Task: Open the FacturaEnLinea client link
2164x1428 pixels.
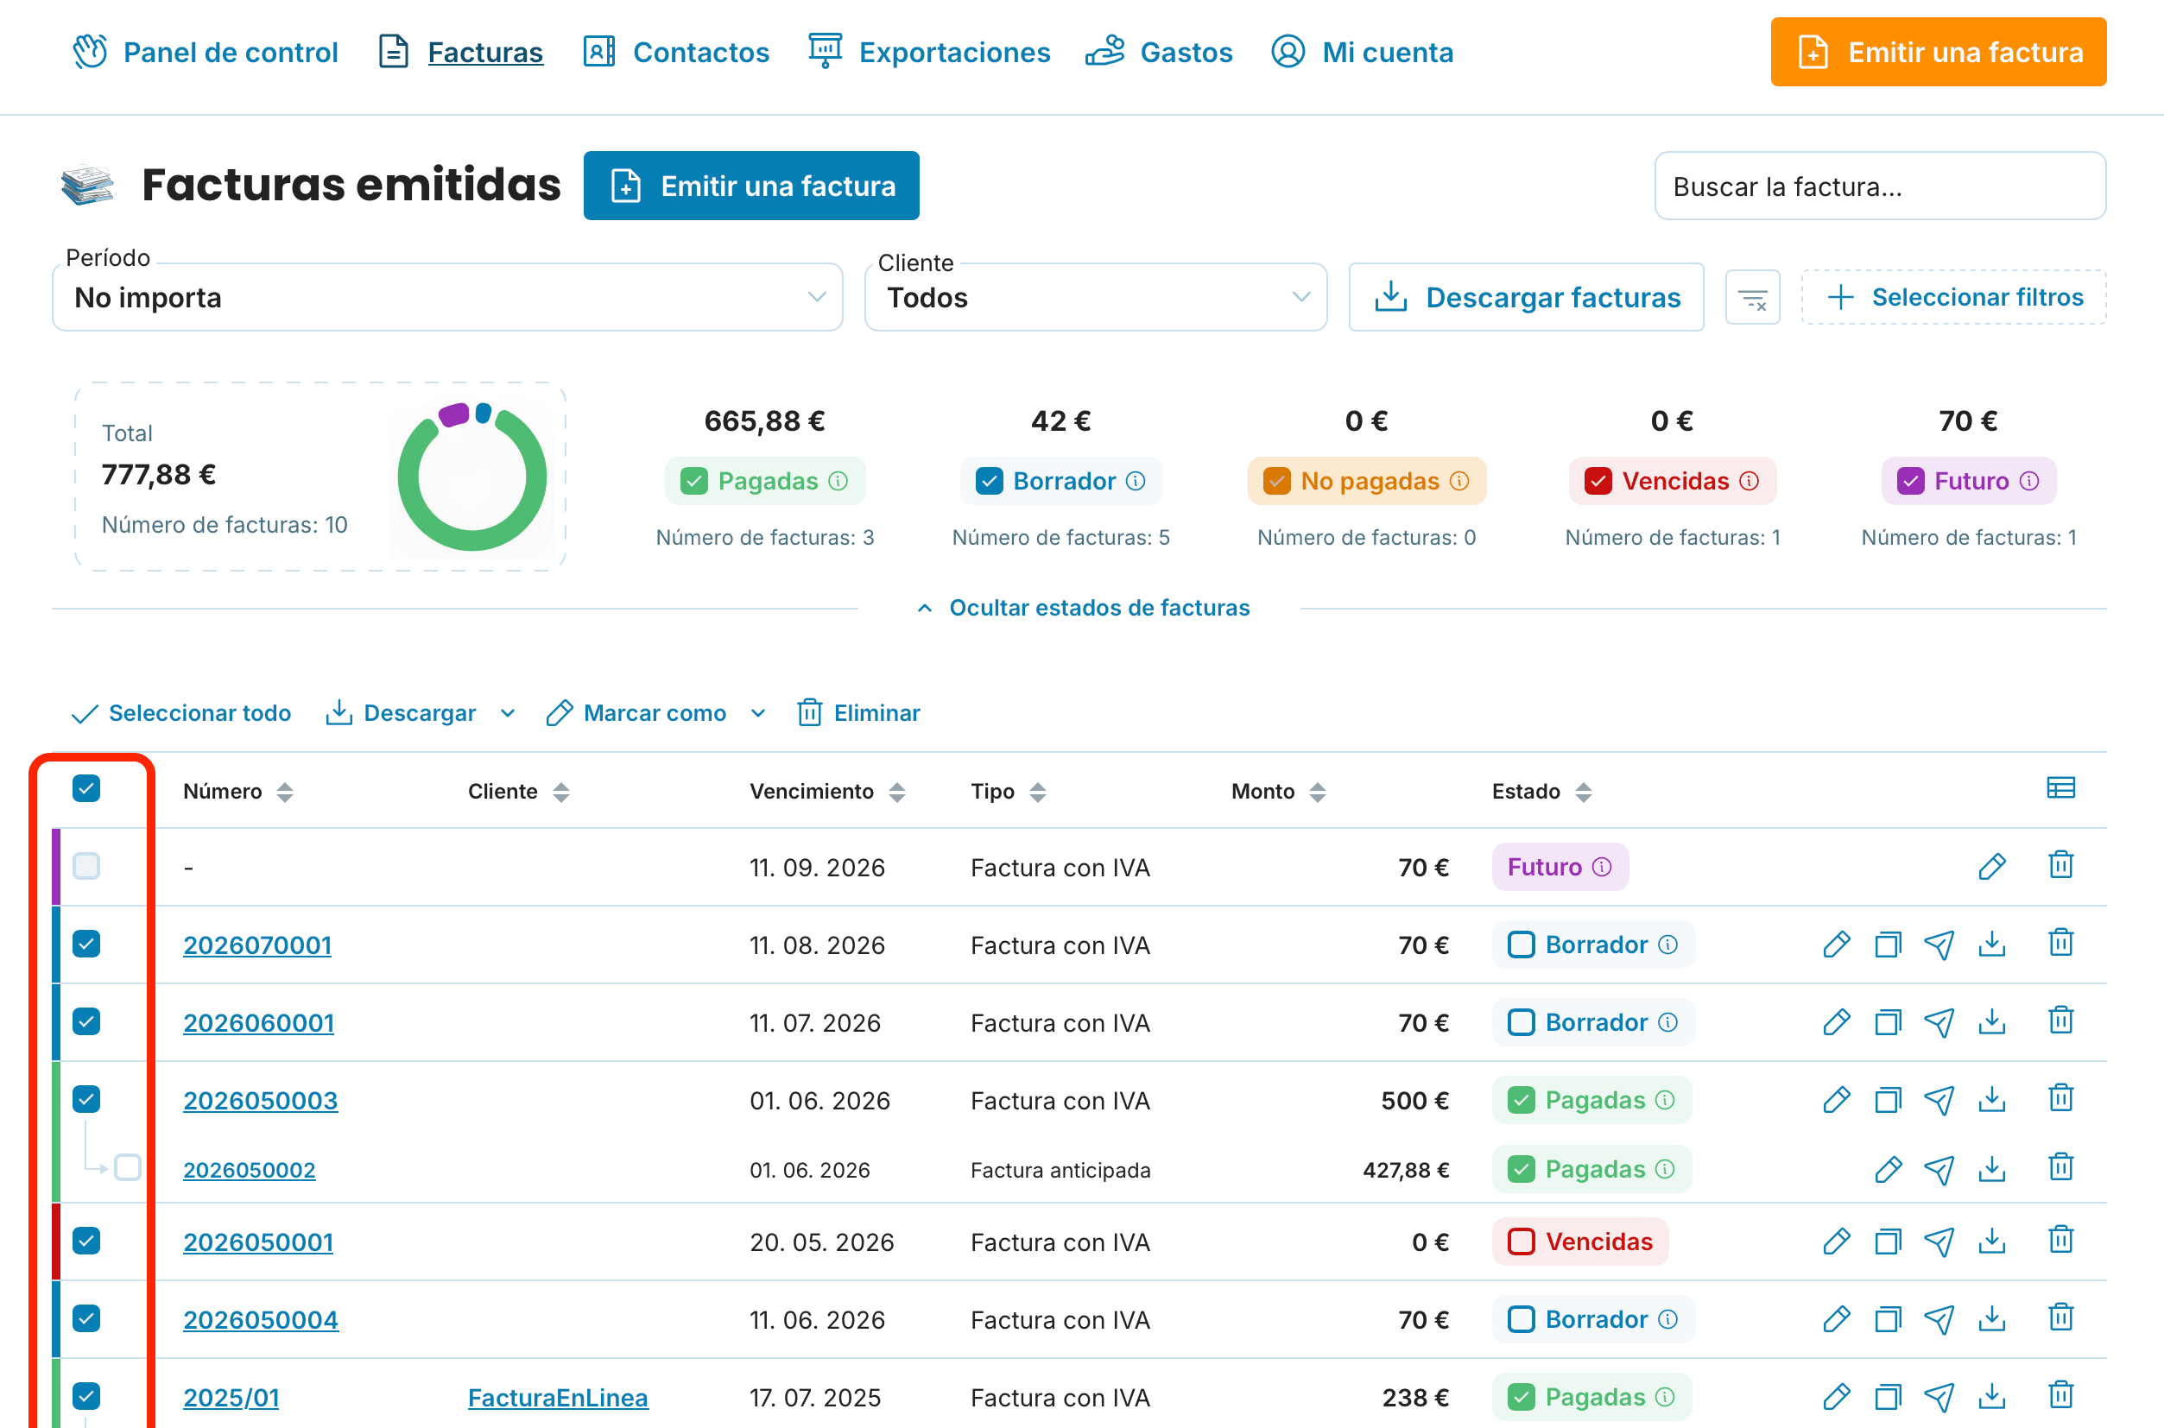Action: pos(557,1397)
